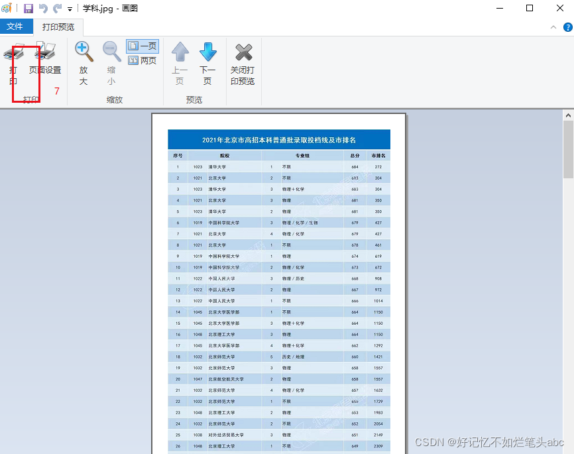The width and height of the screenshot is (574, 454).
Task: Click the 序号 column header in preview
Action: click(178, 156)
